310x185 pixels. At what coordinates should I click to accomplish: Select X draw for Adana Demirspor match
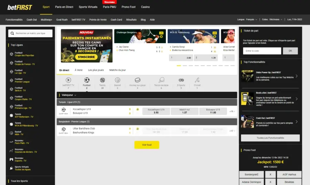pyautogui.click(x=270, y=182)
